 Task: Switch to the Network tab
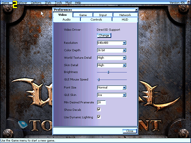[125, 15]
